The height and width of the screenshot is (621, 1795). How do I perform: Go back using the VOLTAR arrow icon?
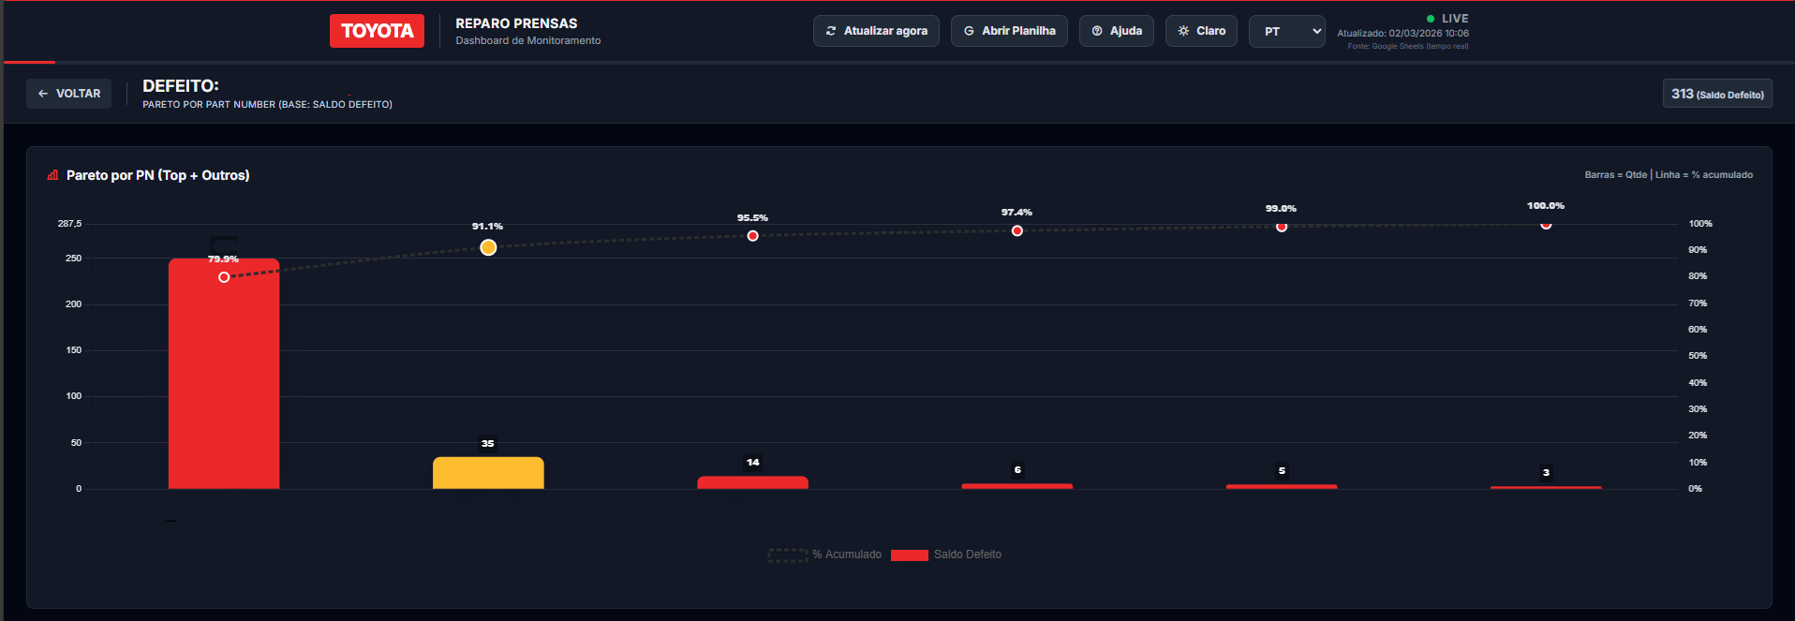[x=43, y=94]
